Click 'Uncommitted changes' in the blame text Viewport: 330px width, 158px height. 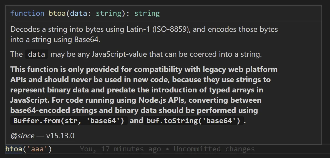click(214, 149)
